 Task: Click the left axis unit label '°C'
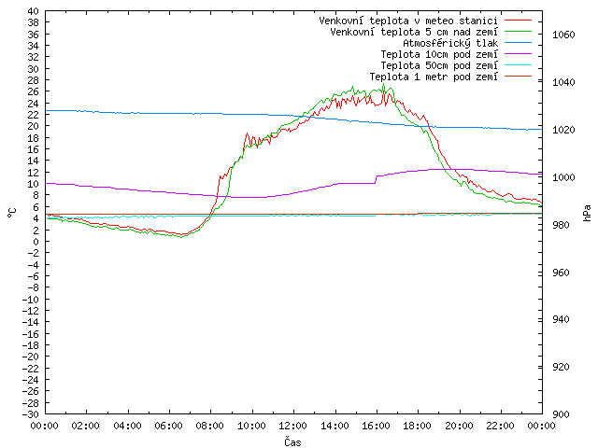pos(12,213)
